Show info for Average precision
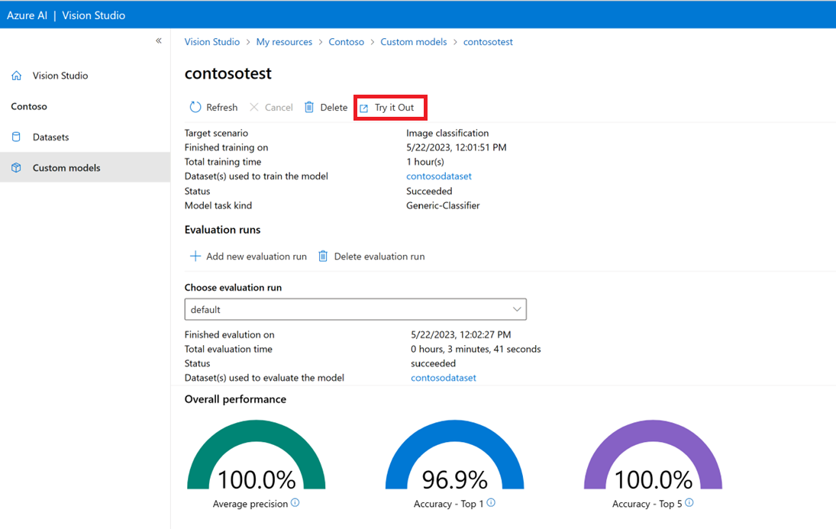The height and width of the screenshot is (529, 836). coord(295,503)
